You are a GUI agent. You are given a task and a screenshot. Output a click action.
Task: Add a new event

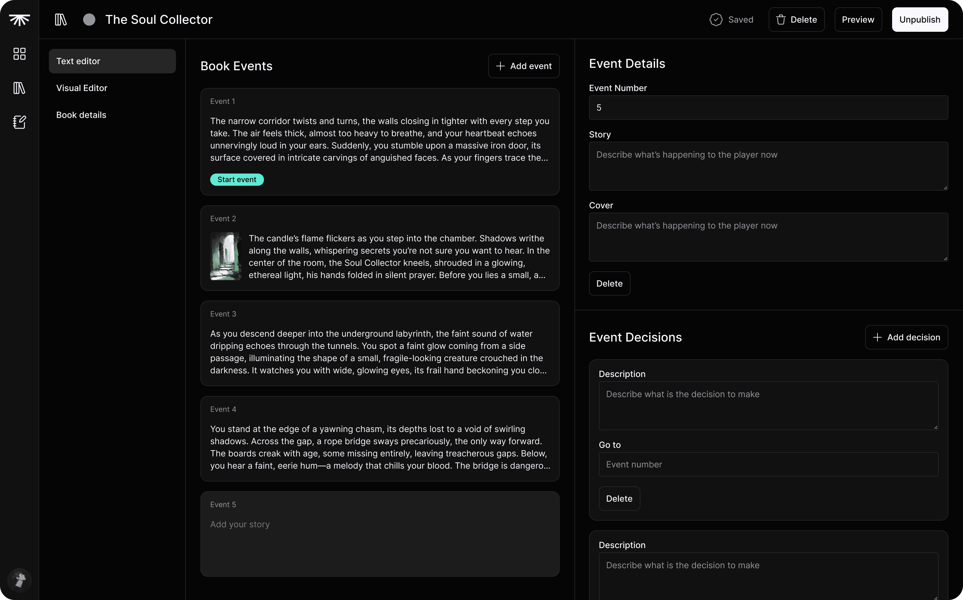coord(524,66)
